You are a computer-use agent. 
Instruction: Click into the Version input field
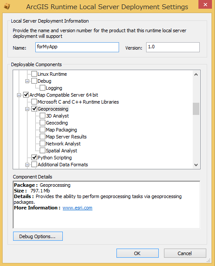173,47
